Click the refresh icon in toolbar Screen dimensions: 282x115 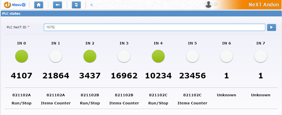point(76,5)
